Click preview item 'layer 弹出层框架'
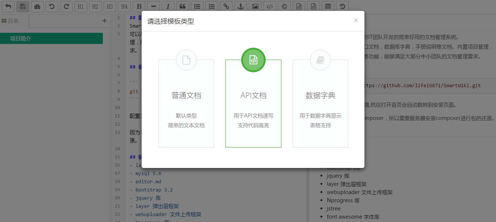Viewport: 496px width, 222px height. (x=347, y=184)
